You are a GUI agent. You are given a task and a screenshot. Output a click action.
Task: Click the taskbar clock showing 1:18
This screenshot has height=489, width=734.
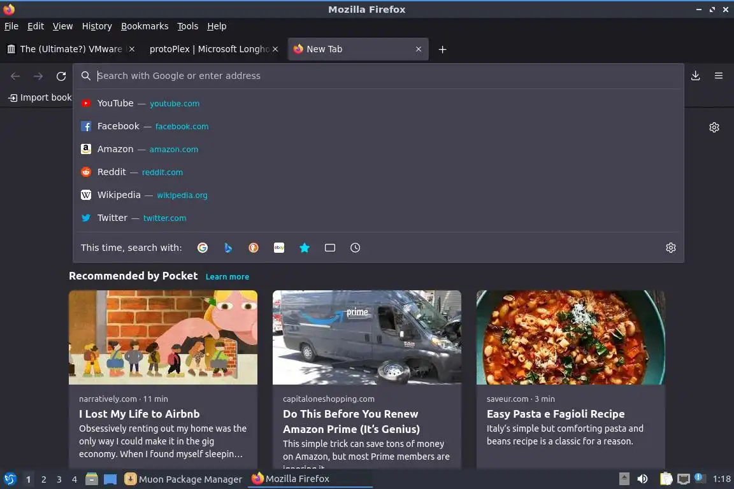click(721, 479)
